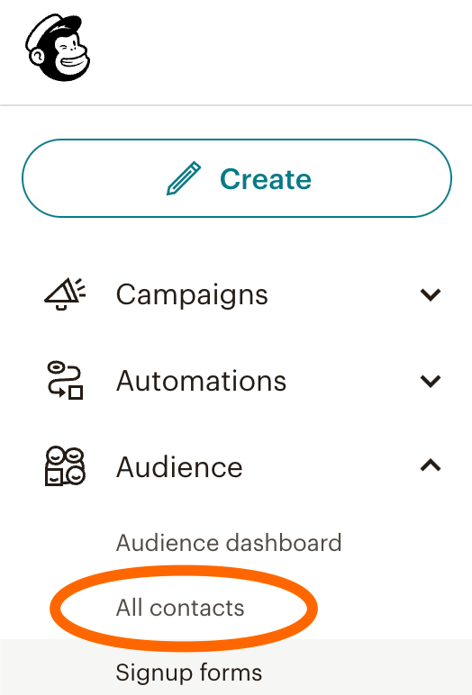Open the Automations menu label

(x=201, y=381)
